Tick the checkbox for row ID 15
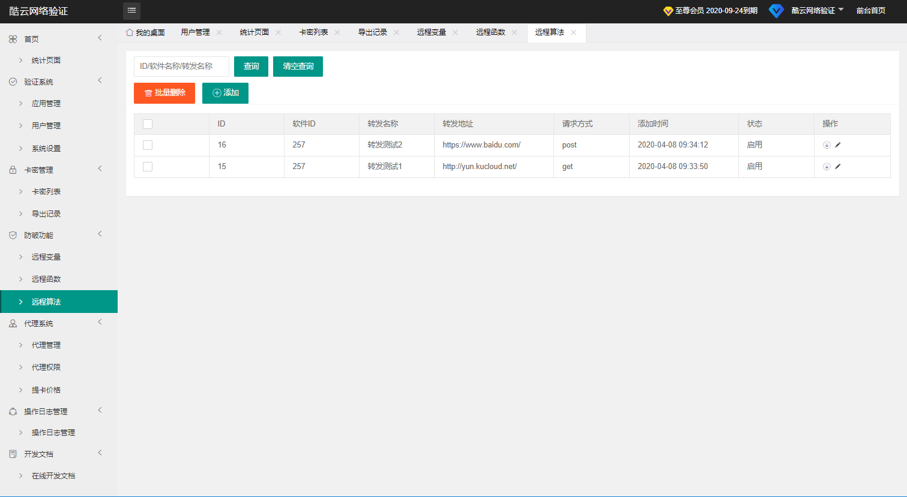 (148, 167)
